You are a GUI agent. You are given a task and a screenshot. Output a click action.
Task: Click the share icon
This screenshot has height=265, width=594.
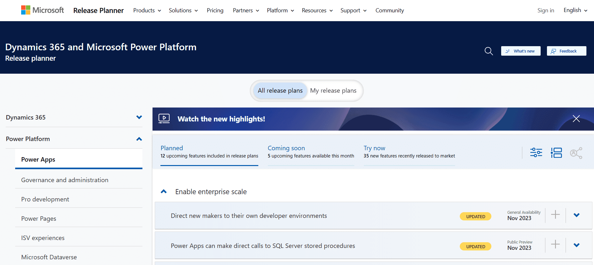click(576, 153)
